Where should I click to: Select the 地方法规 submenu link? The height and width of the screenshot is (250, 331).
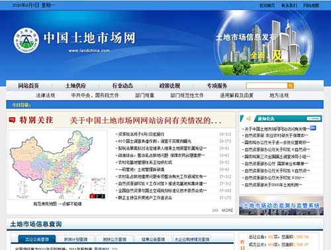(279, 95)
